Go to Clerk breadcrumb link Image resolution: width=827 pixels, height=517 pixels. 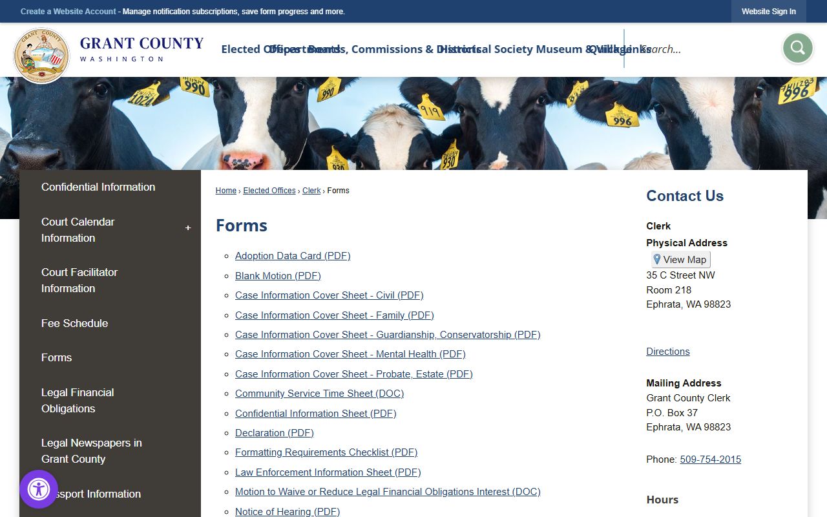coord(311,191)
